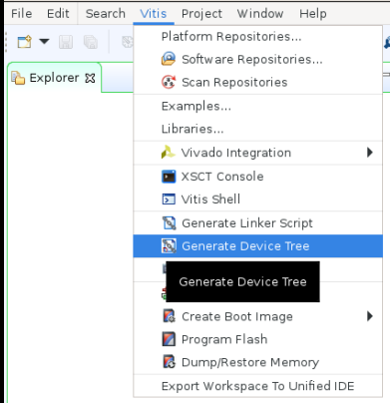The image size is (390, 403).
Task: Choose Export Workspace To Unified IDE
Action: coord(257,386)
